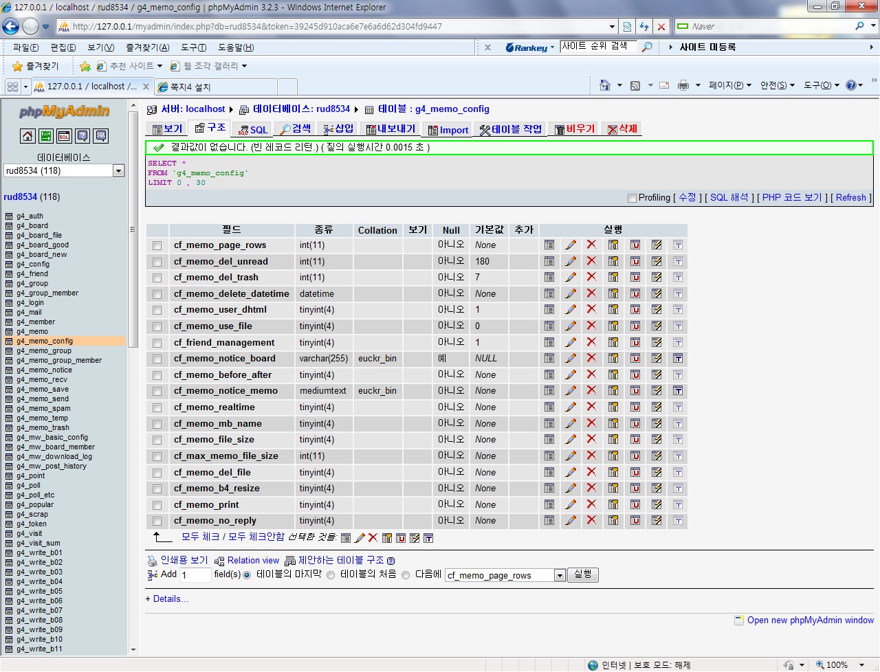Open the 내보내기 export tab
This screenshot has width=880, height=672.
click(x=390, y=129)
